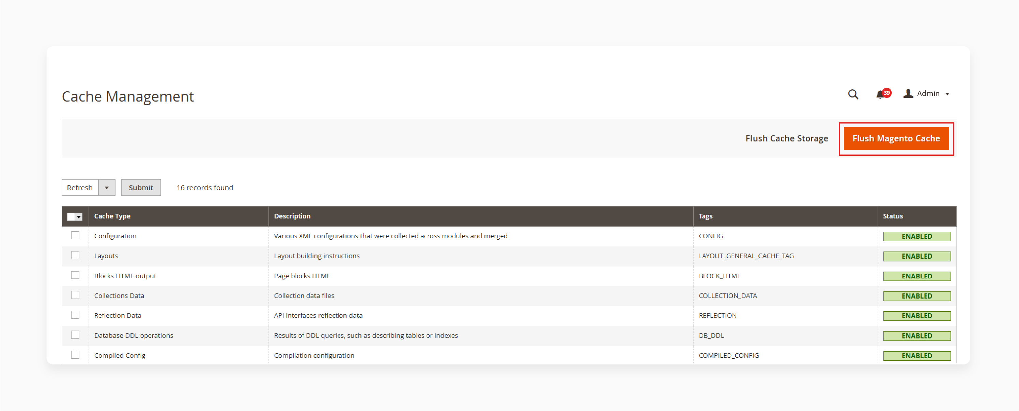
Task: Click 'Compilation configuration' description
Action: [x=314, y=355]
